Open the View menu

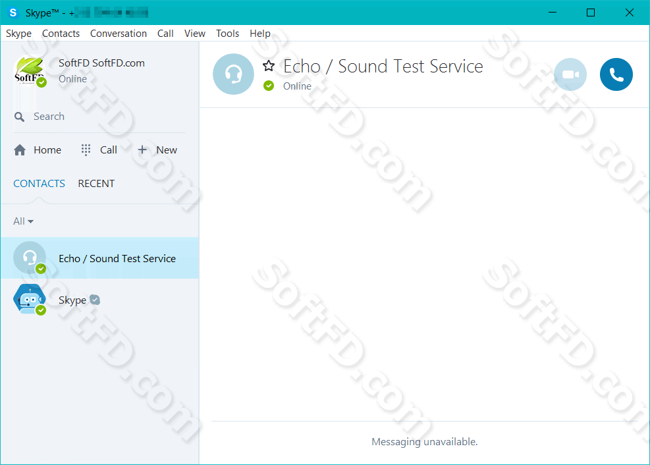point(195,34)
